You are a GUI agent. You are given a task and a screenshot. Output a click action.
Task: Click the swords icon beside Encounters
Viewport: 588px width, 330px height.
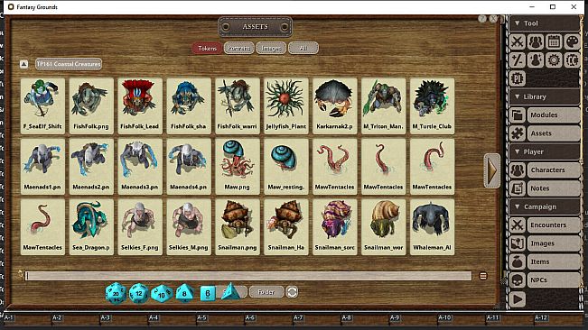coord(518,225)
